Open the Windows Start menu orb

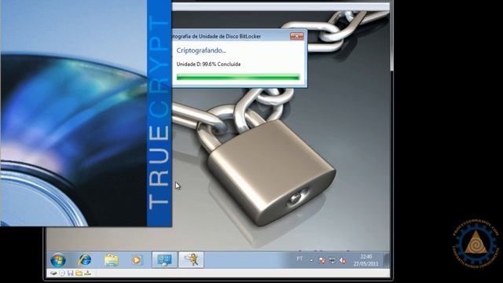tap(58, 259)
